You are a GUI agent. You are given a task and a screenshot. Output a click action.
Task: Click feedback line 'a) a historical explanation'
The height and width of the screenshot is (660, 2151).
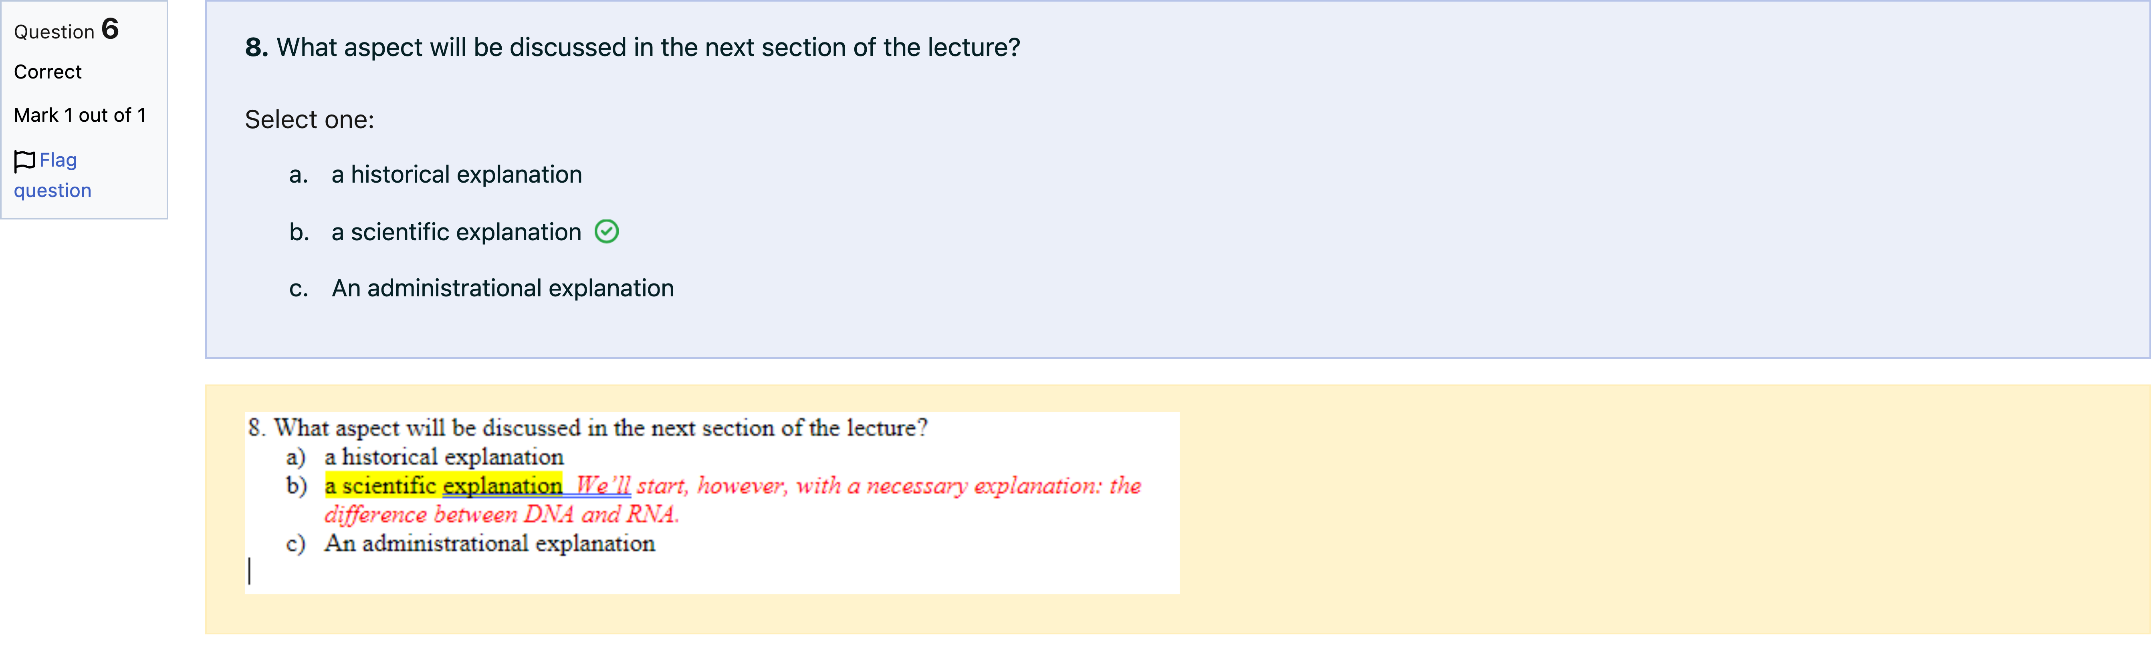coord(425,457)
